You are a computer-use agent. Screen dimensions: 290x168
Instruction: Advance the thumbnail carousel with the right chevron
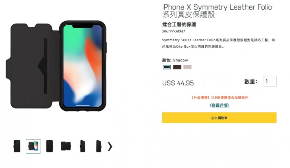coord(110,147)
